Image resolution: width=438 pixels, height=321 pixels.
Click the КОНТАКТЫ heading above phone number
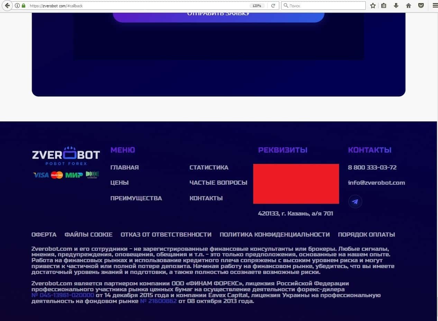tap(370, 150)
